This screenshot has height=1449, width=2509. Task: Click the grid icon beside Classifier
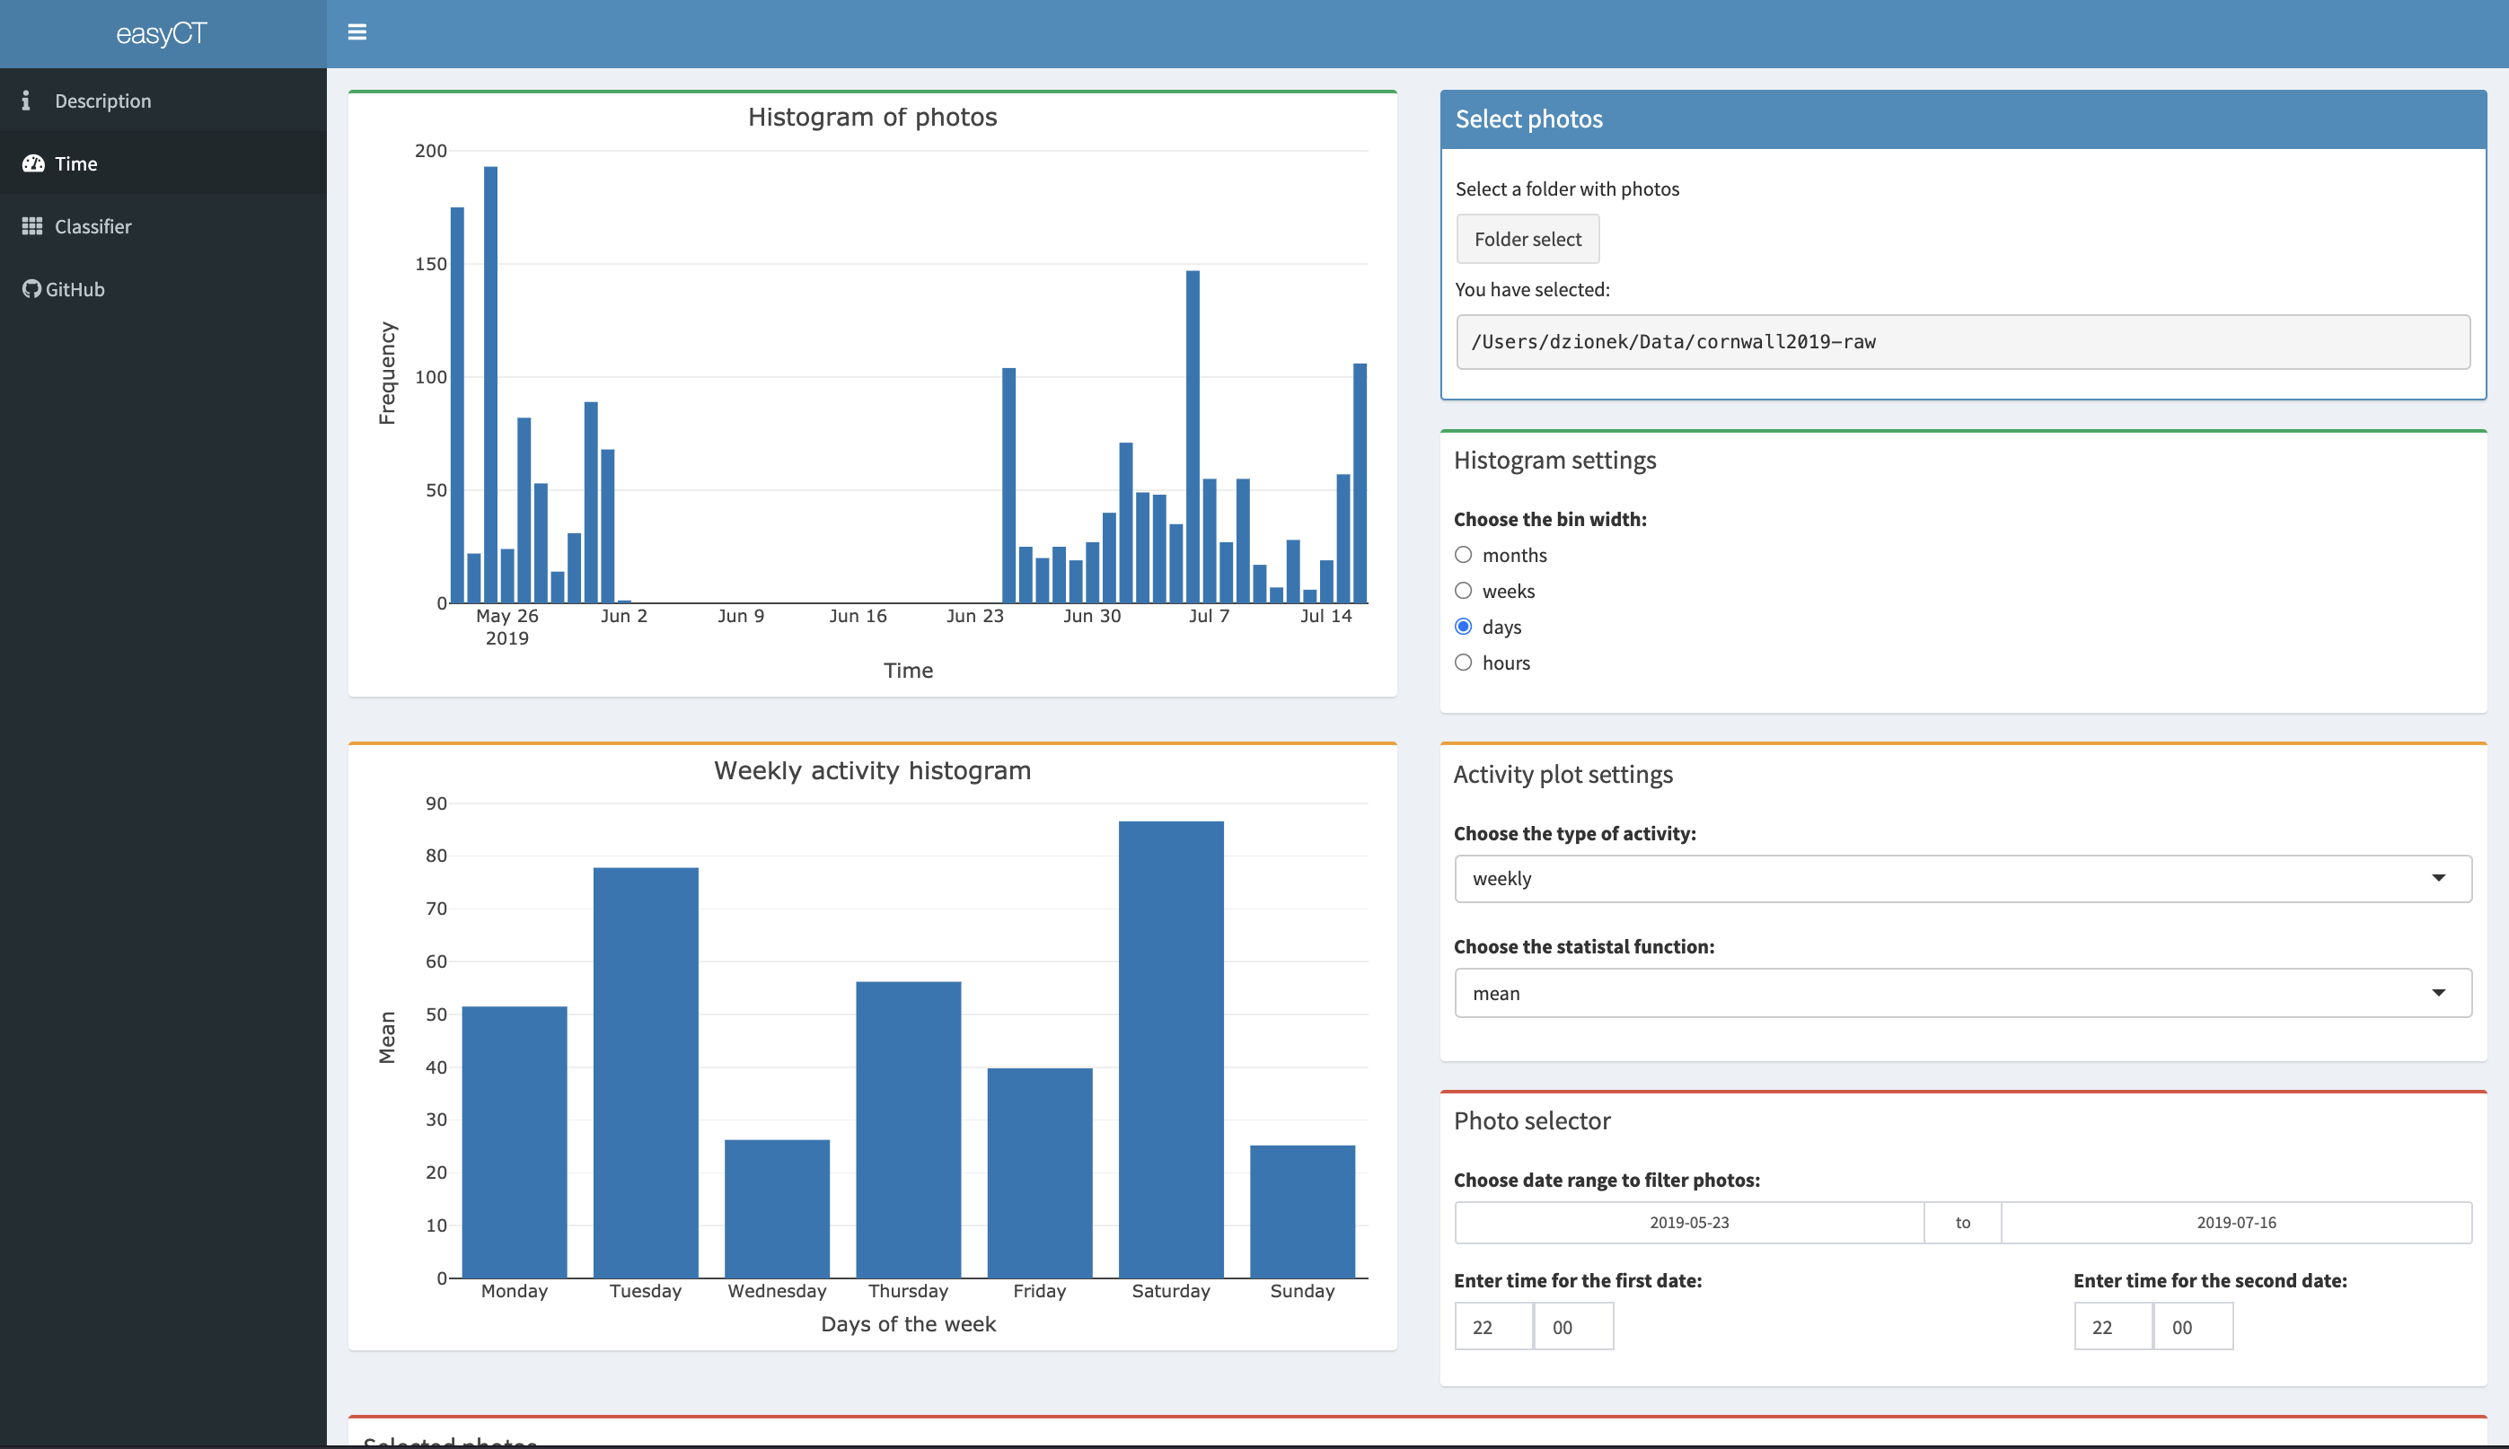(31, 226)
